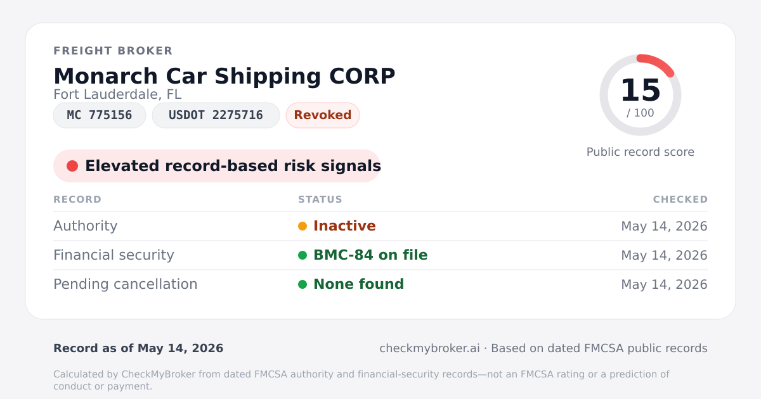Click the Public record score label
This screenshot has width=761, height=399.
coord(641,152)
